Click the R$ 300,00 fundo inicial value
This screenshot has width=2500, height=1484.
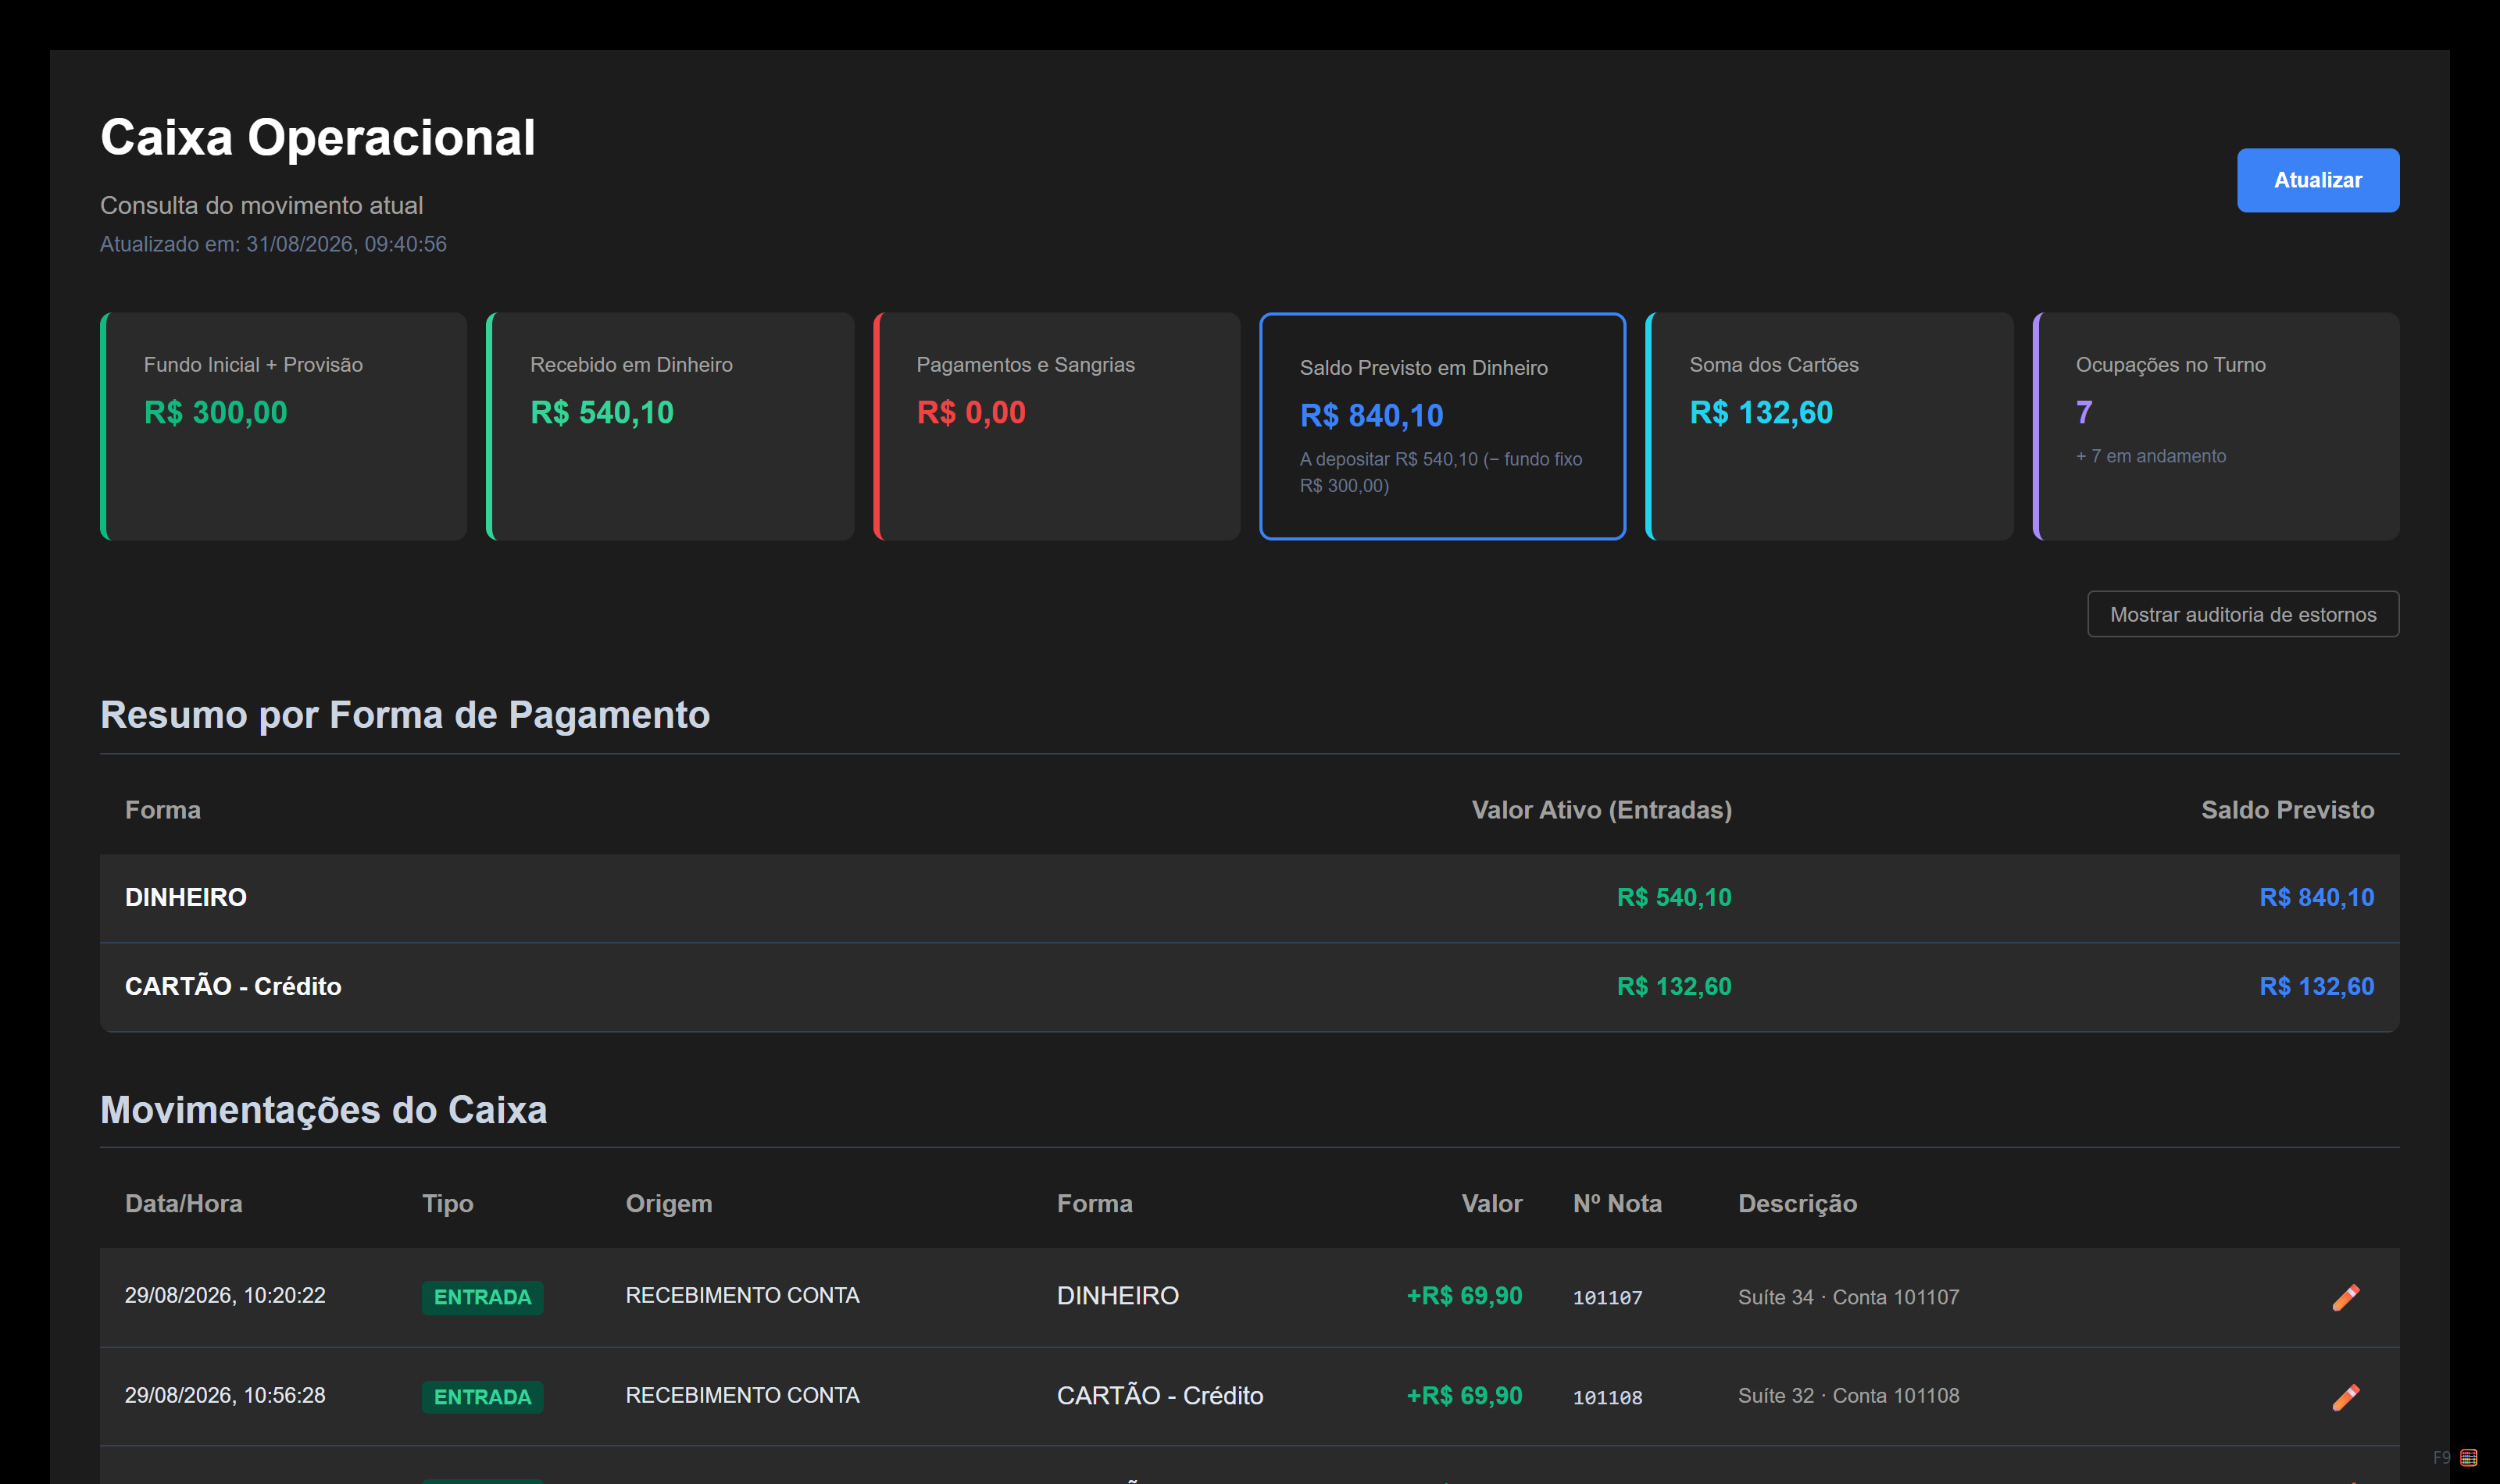(x=216, y=412)
